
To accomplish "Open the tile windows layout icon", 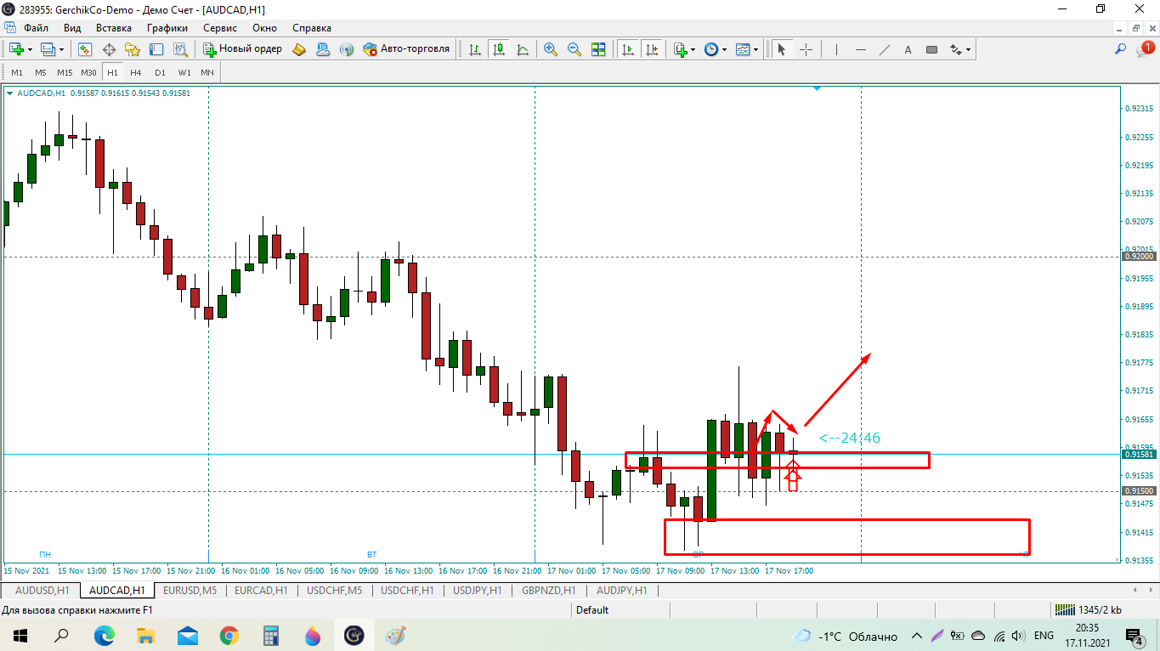I will pos(598,49).
